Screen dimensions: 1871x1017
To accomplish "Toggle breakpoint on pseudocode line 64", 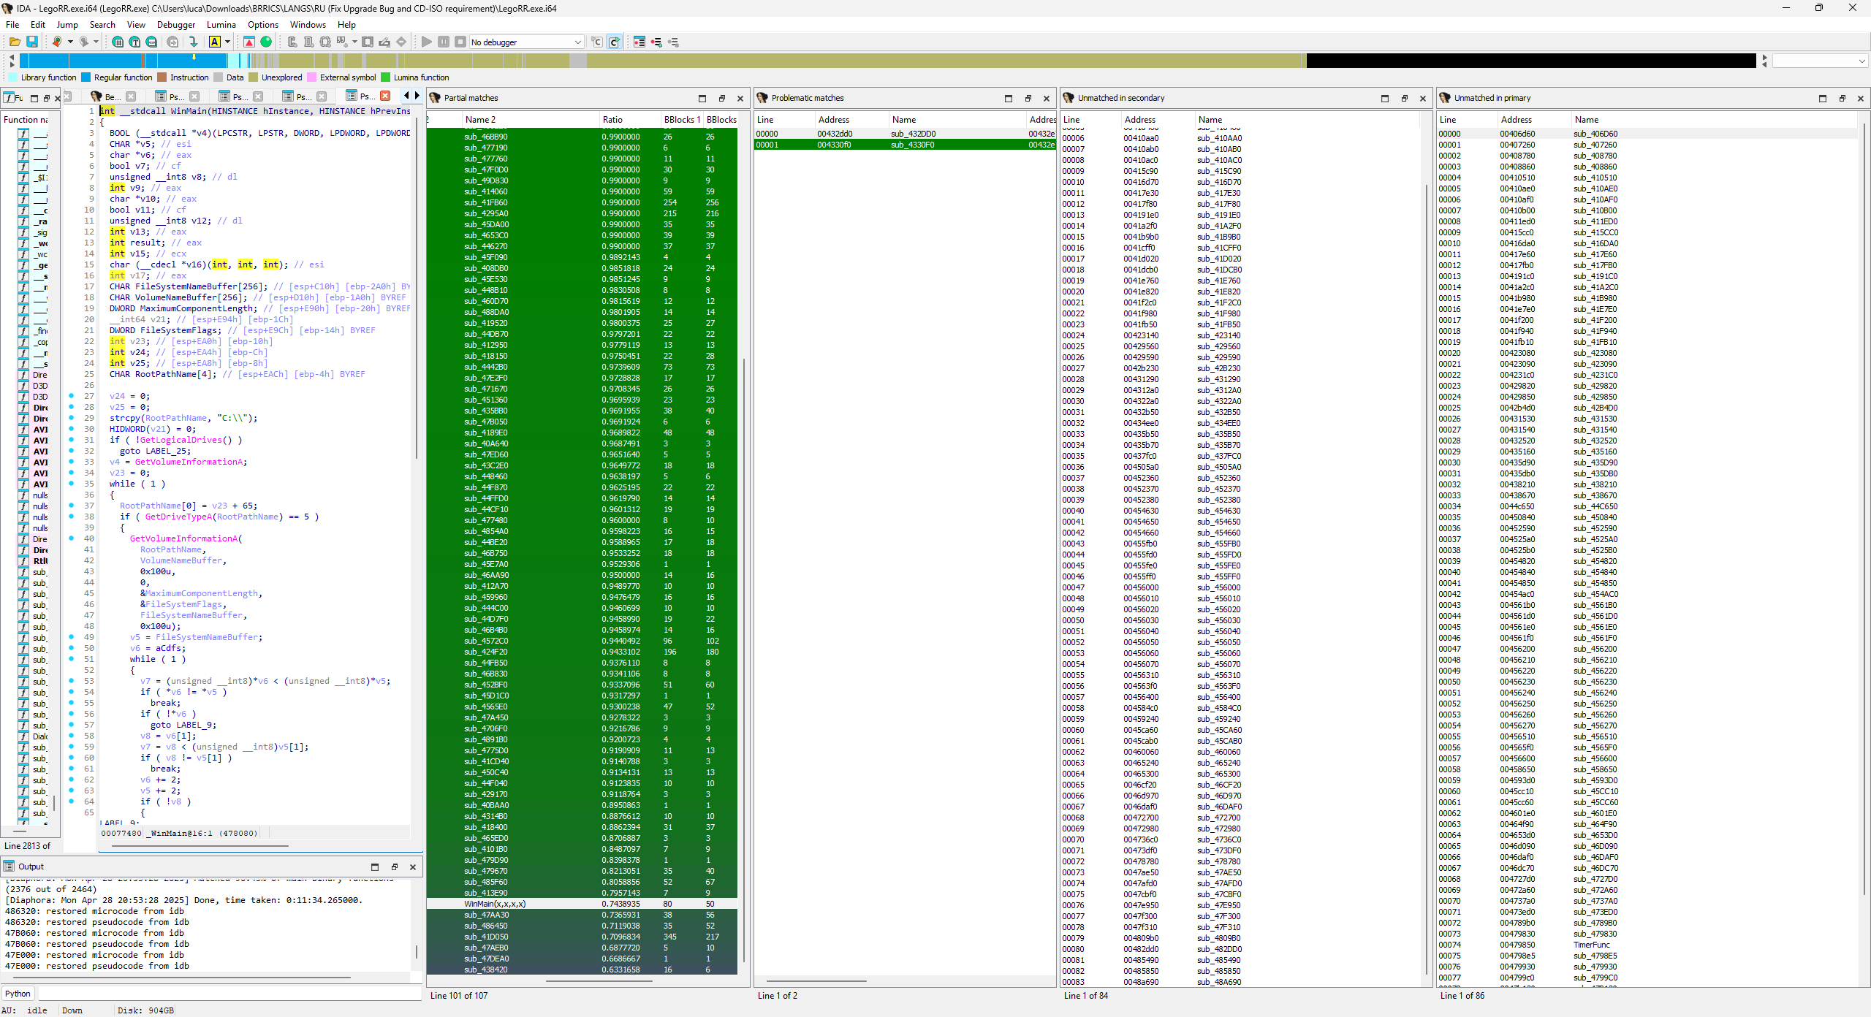I will (71, 801).
